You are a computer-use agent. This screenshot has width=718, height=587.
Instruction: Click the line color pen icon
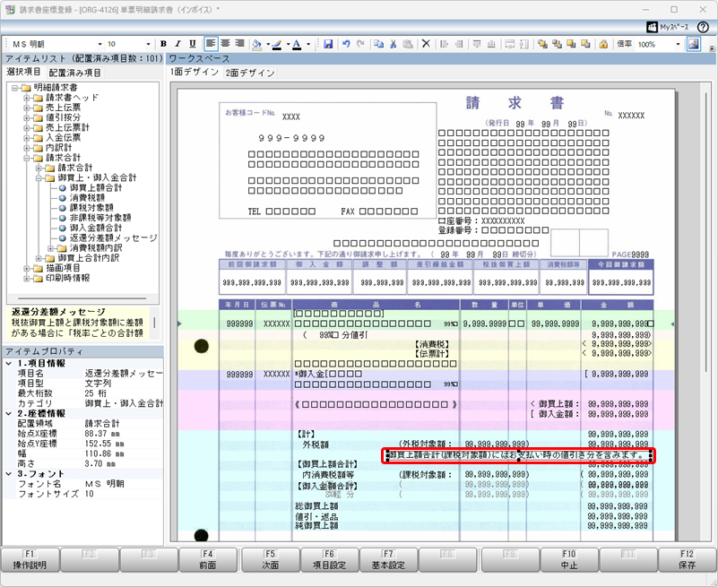click(x=277, y=45)
